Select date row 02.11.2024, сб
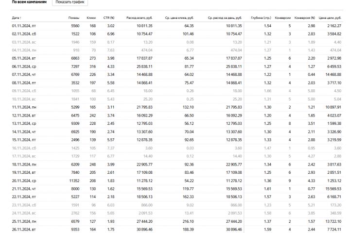 coord(24,34)
